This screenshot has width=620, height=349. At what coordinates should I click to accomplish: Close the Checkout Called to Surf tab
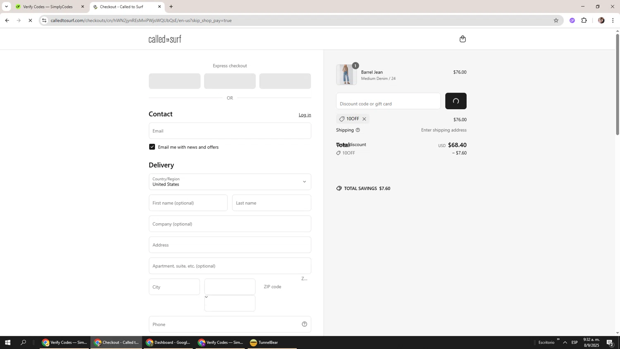(160, 7)
